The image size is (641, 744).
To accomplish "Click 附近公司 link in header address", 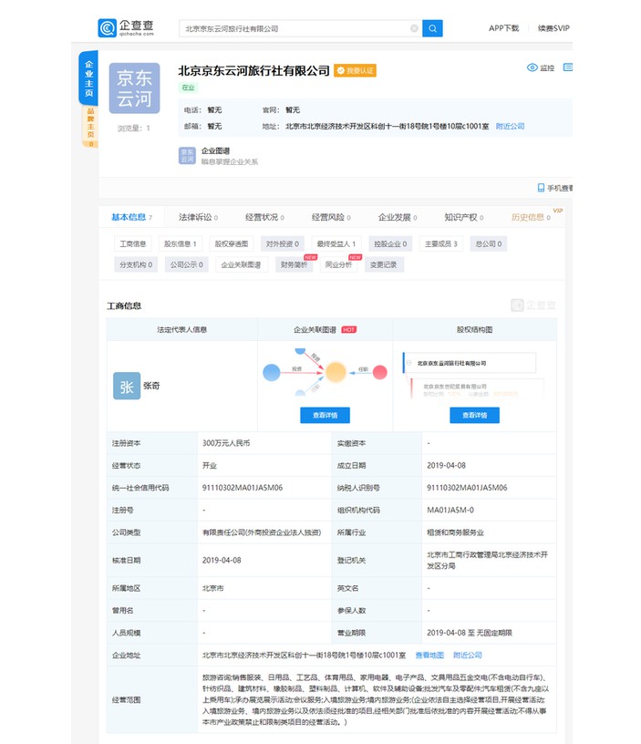I will [510, 126].
